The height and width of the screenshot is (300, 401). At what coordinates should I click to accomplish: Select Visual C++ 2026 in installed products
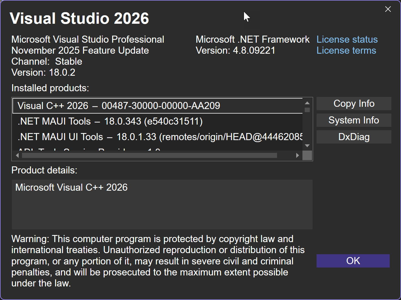click(119, 106)
